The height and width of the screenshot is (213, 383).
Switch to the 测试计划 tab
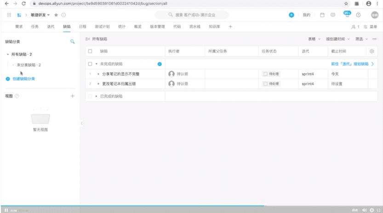point(102,27)
